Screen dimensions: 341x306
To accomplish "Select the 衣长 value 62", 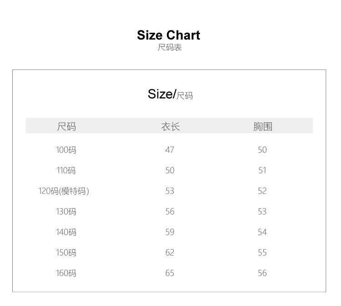I will [x=170, y=252].
